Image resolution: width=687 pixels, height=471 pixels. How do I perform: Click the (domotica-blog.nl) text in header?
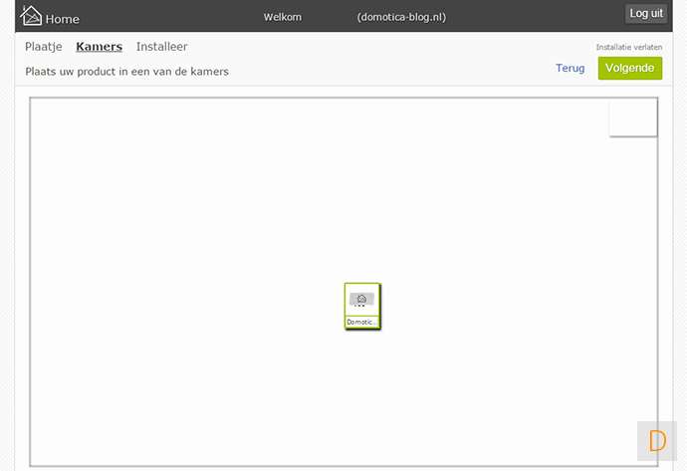tap(401, 17)
